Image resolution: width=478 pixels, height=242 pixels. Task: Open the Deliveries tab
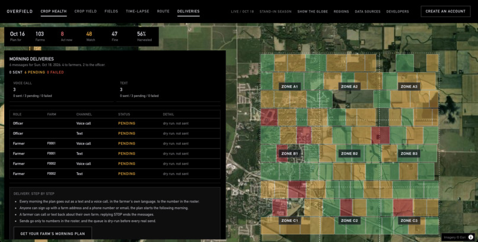pos(189,11)
